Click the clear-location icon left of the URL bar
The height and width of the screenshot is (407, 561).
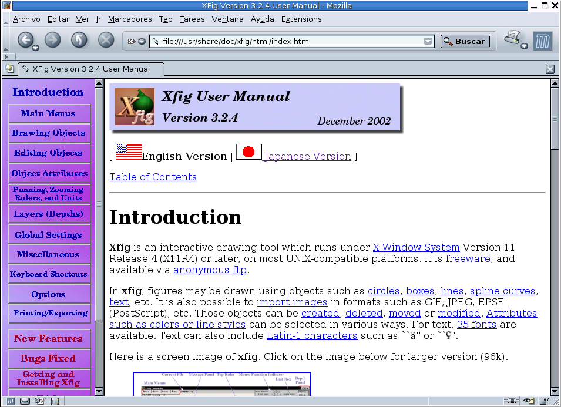click(132, 41)
